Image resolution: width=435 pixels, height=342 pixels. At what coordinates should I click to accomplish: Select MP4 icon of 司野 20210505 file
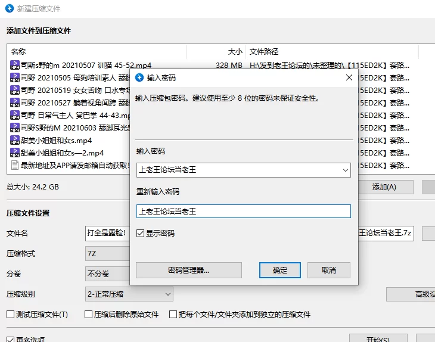15,77
